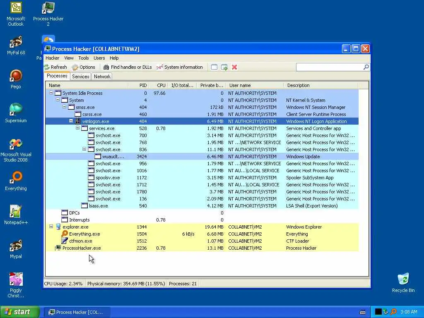Select the winlogon.exe process icon
Screen dimensions: 424x318
tap(78, 121)
